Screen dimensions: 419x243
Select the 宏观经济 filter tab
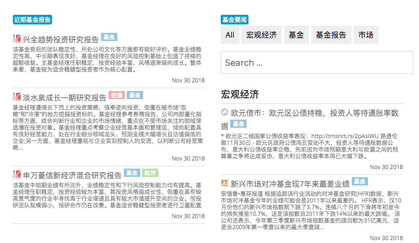point(262,35)
